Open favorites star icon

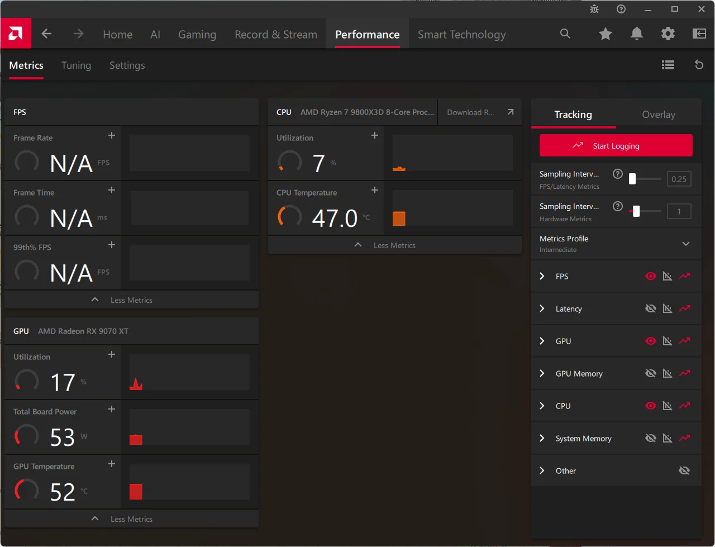tap(605, 34)
